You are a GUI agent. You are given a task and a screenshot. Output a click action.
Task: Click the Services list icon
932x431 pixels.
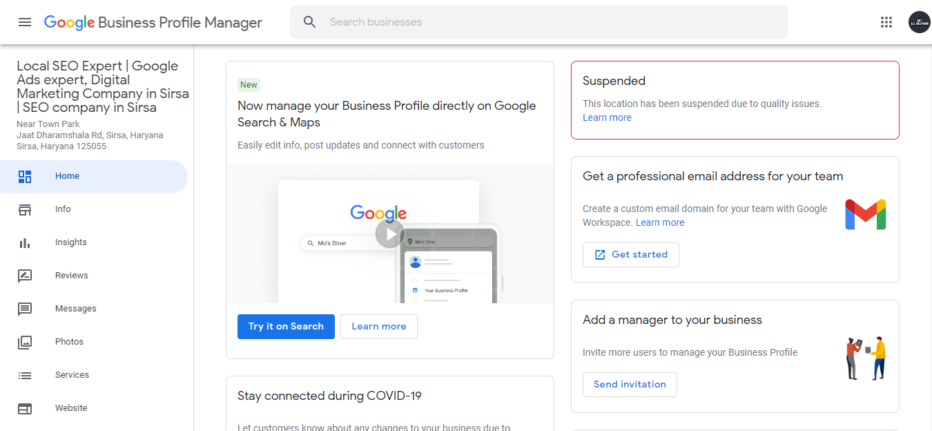25,375
